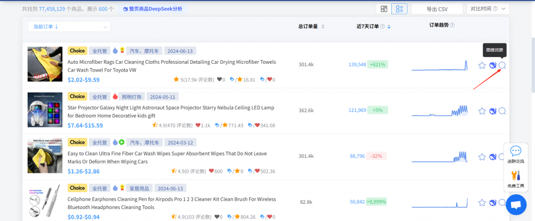Expand the 当前订单 sort dropdown
The width and height of the screenshot is (535, 221).
[x=69, y=27]
